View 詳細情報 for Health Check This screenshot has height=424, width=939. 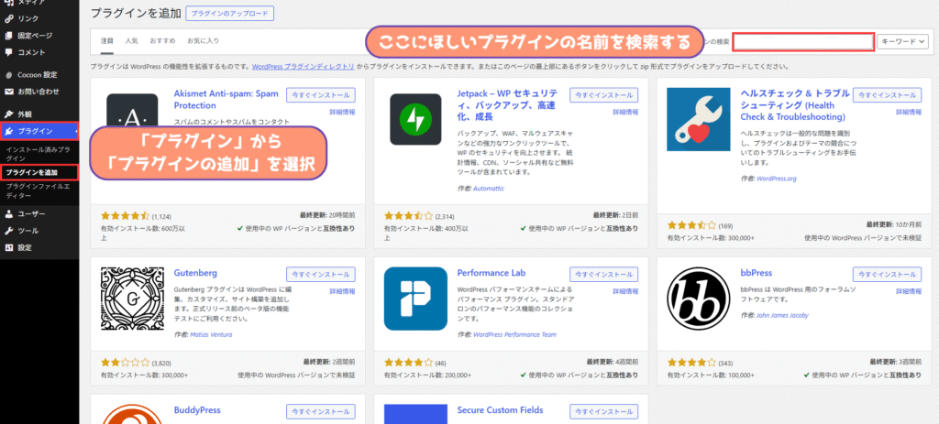click(x=909, y=112)
